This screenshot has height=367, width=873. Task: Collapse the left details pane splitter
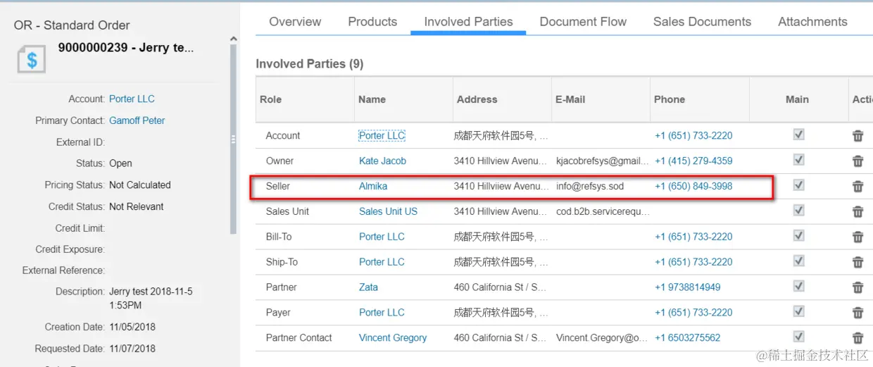(x=234, y=139)
